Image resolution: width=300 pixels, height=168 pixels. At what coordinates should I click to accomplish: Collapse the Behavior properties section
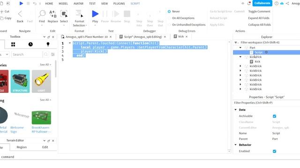(235, 145)
